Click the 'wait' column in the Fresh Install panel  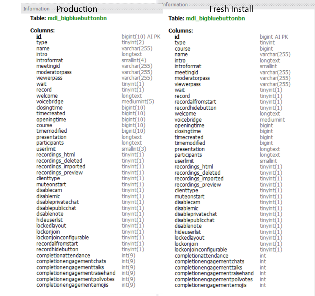point(179,90)
